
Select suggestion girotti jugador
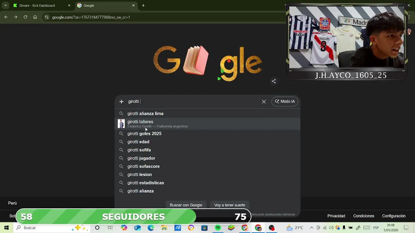207,158
